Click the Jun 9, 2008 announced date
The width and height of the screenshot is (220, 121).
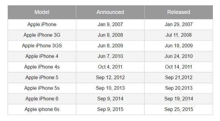[x=110, y=35]
